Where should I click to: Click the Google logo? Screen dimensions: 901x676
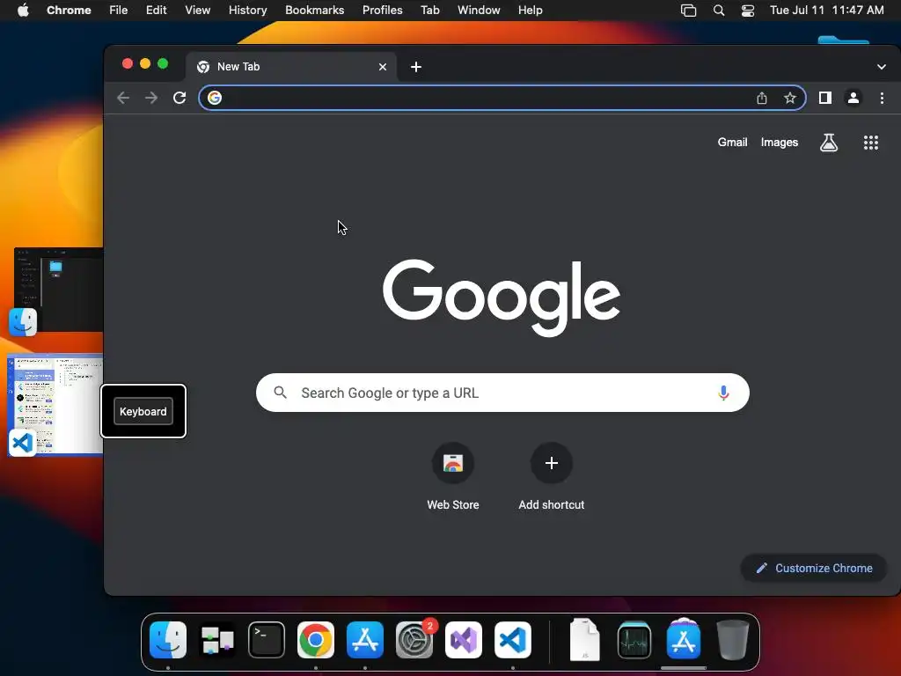click(501, 298)
